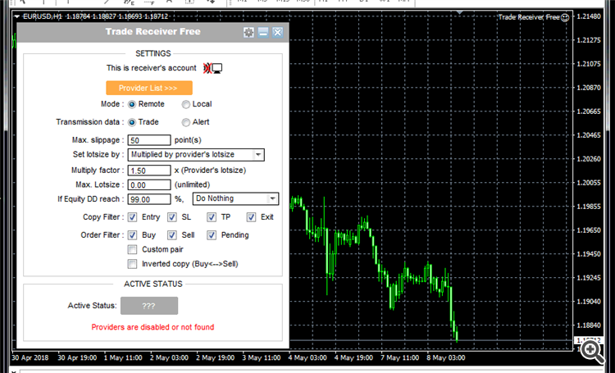Click the Multiply factor input field

[149, 171]
